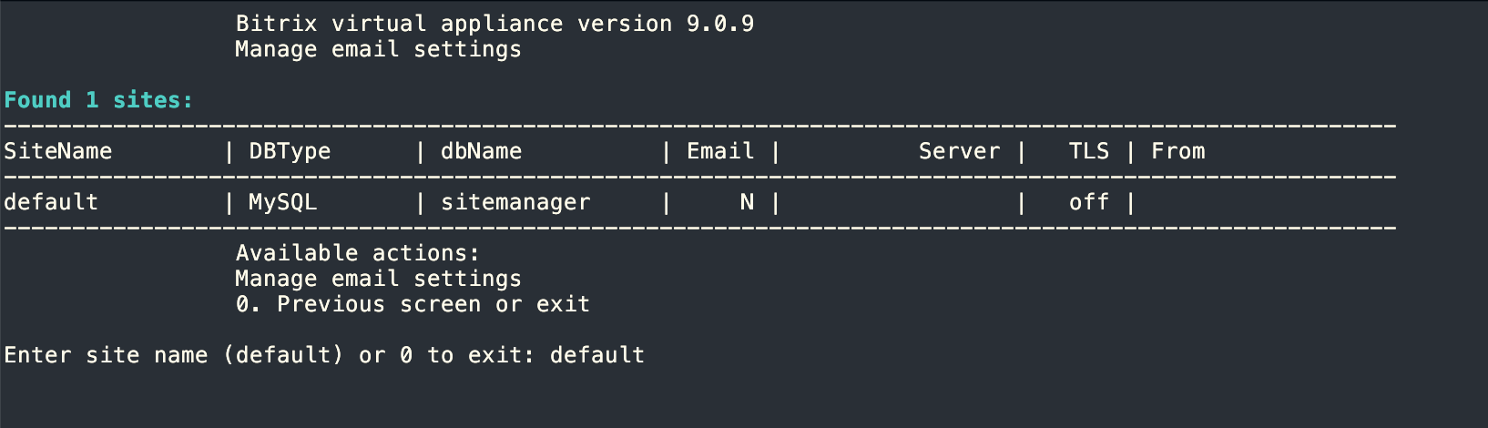Click the Bitrix virtual appliance version title

click(x=494, y=24)
